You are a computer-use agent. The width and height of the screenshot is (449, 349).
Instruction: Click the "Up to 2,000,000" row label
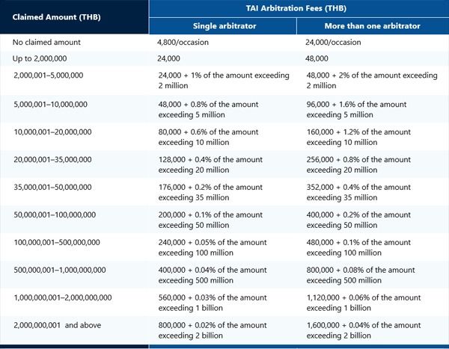tap(40, 58)
